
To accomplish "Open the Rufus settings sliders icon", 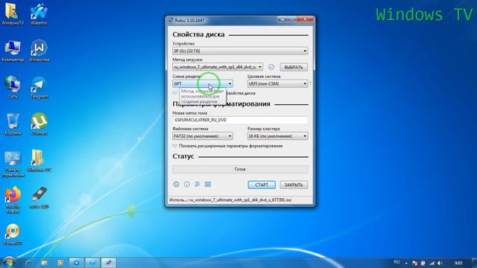I will 197,184.
